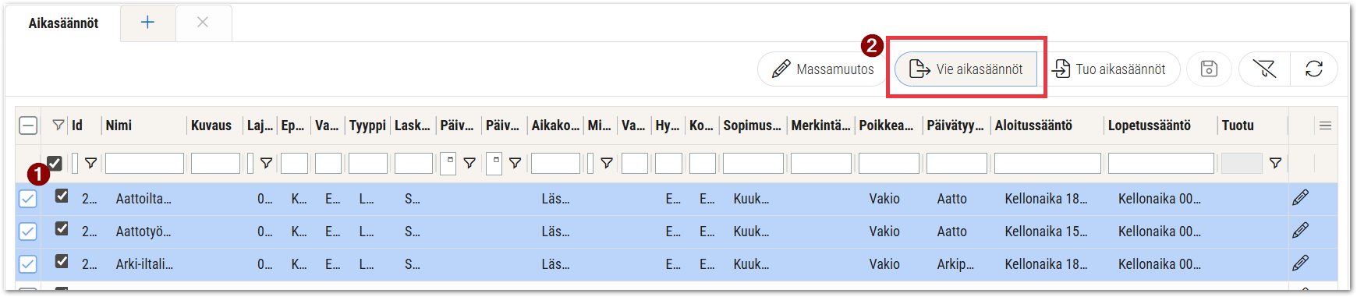The height and width of the screenshot is (297, 1357).
Task: Sort by the Tuotu column header
Action: click(1238, 126)
